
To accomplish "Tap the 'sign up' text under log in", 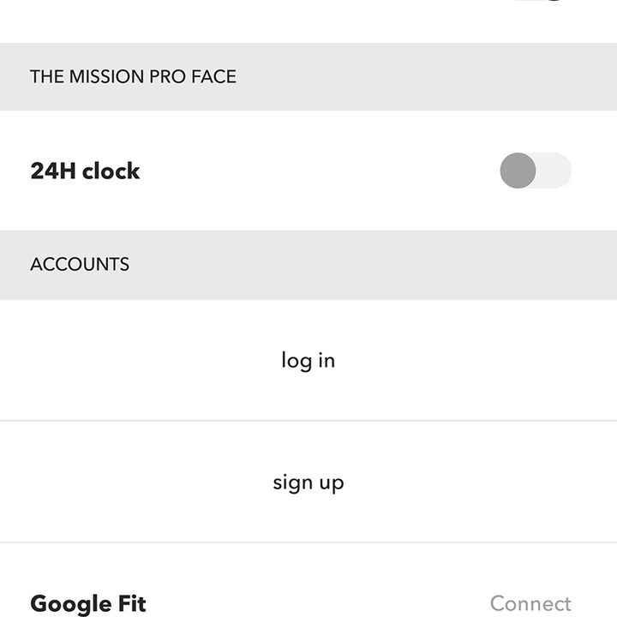I will tap(308, 482).
